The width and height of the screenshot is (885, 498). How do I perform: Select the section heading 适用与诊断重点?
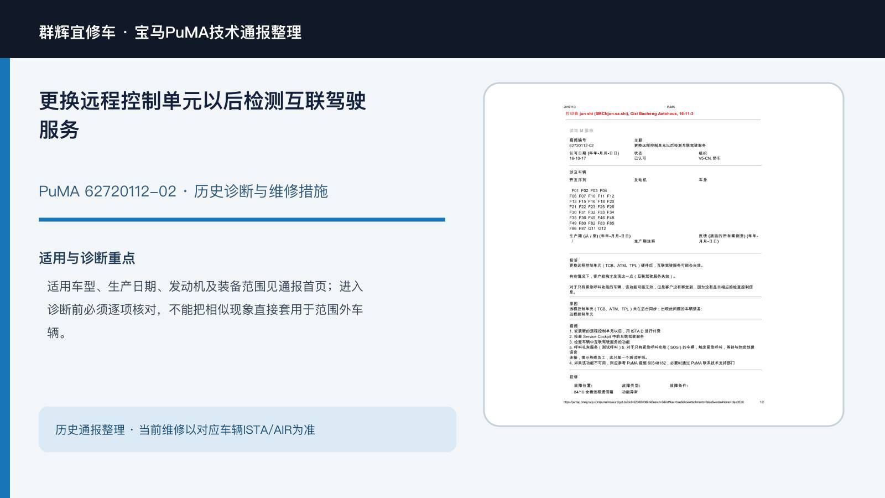pos(87,258)
